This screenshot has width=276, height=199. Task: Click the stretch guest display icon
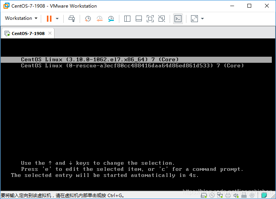click(x=194, y=19)
